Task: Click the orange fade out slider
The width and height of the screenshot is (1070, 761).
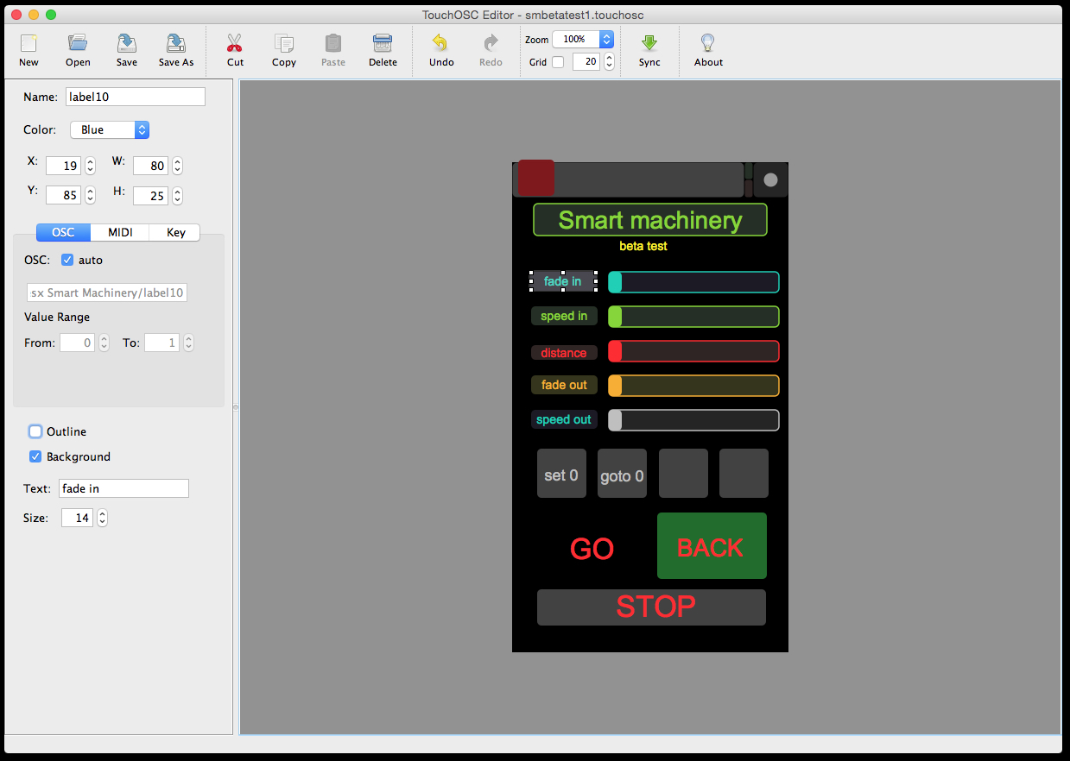Action: click(x=693, y=386)
